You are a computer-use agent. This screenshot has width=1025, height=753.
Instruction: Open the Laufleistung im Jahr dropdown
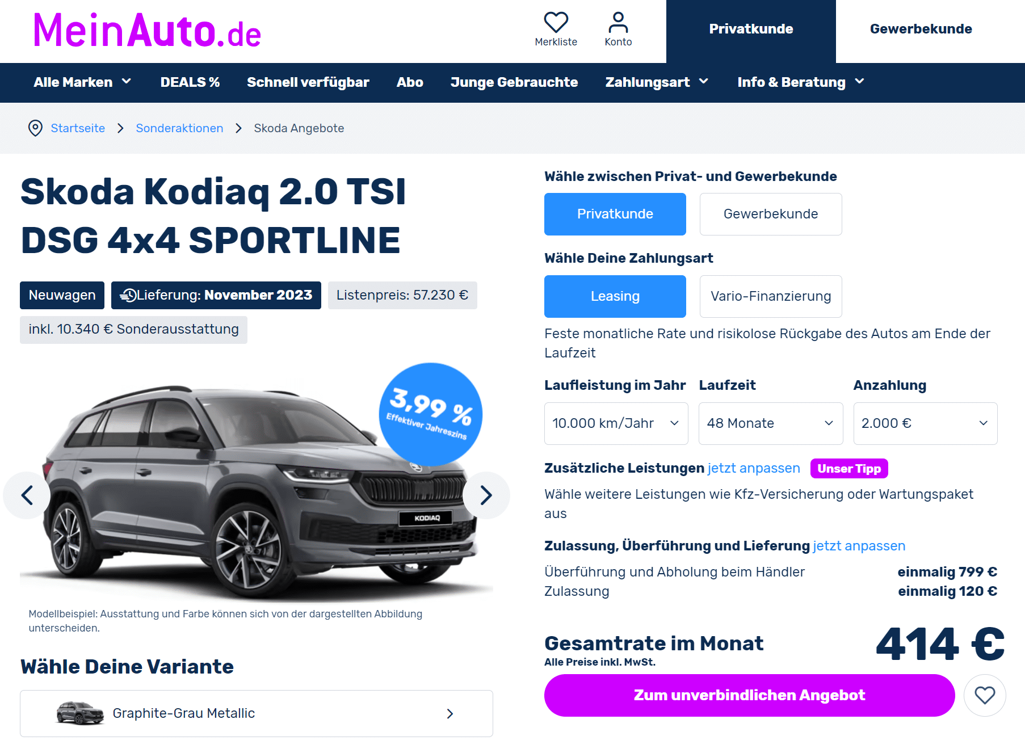(616, 423)
